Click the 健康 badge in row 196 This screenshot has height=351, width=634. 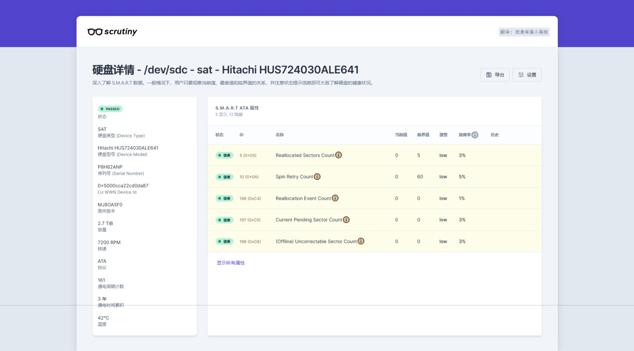tap(224, 198)
